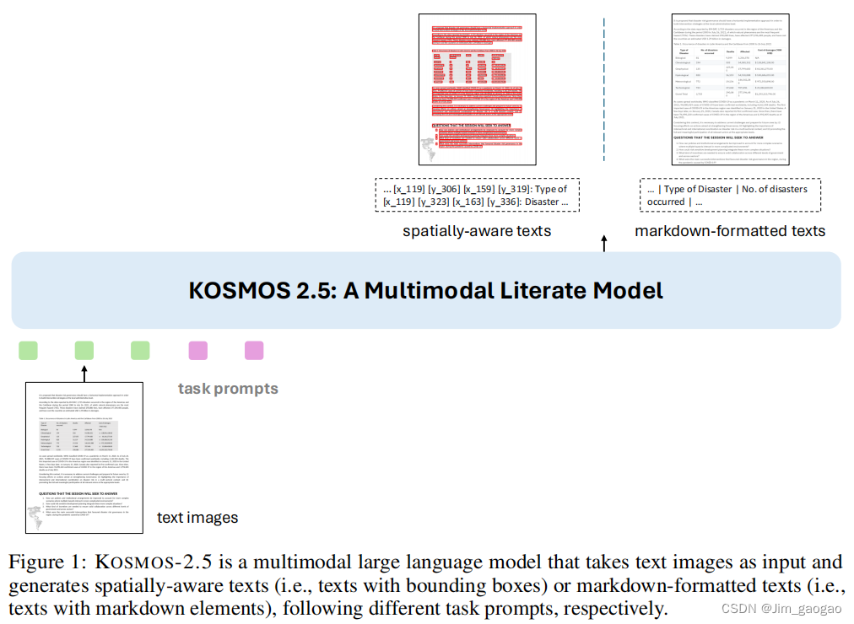The height and width of the screenshot is (624, 854).
Task: Click the 'Figure 1:' caption label
Action: coord(48,562)
